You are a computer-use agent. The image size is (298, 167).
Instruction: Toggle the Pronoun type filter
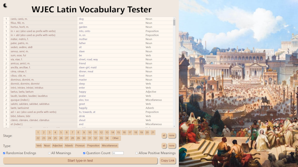[80, 146]
